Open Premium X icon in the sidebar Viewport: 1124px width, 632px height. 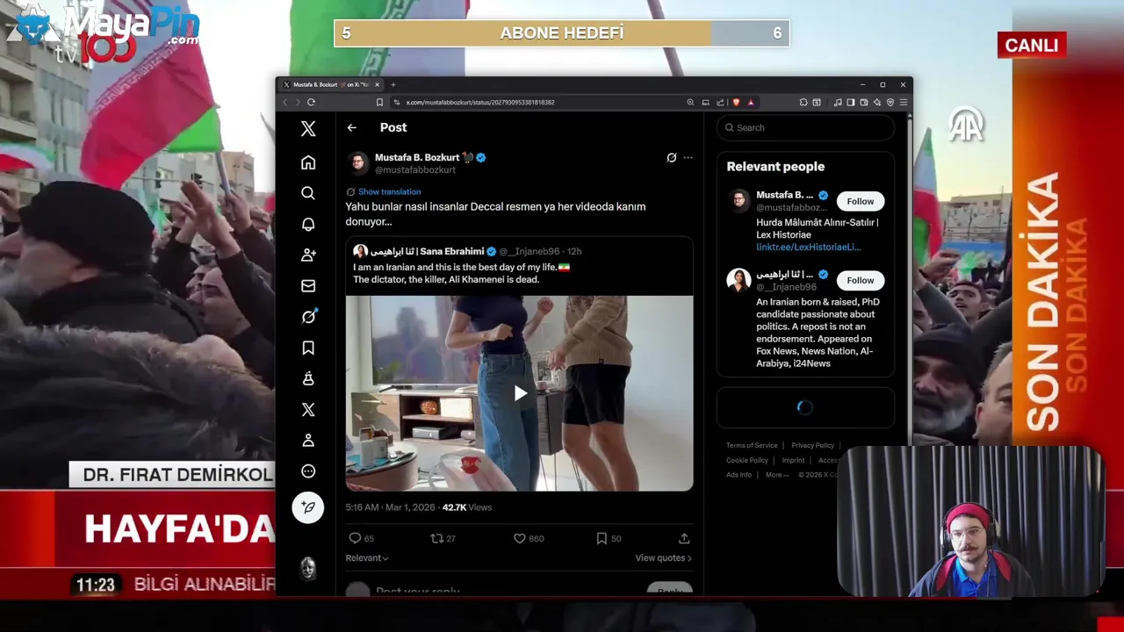(x=308, y=409)
